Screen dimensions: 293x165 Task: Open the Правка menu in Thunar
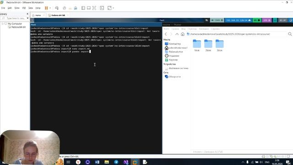point(175,29)
